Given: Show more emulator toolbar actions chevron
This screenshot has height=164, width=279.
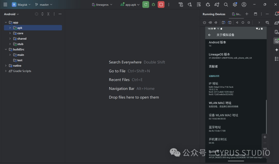Looking at the screenshot, I should (259, 22).
